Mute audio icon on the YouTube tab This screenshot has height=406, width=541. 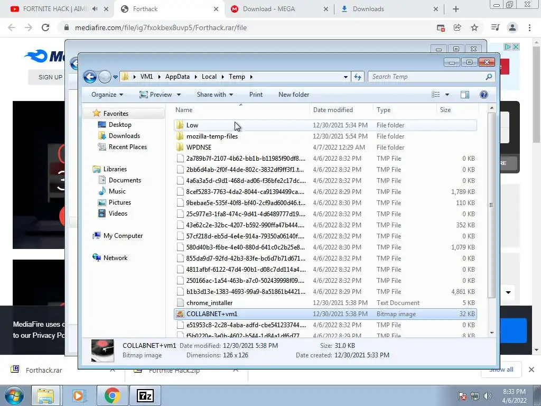pyautogui.click(x=95, y=9)
